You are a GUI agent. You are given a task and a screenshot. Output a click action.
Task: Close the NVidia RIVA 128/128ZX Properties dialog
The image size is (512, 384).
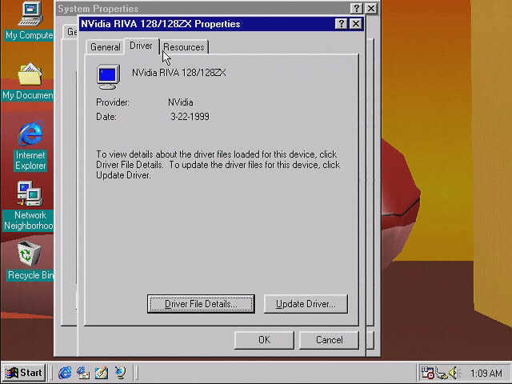coord(355,24)
